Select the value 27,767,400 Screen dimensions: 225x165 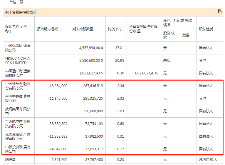click(94, 160)
